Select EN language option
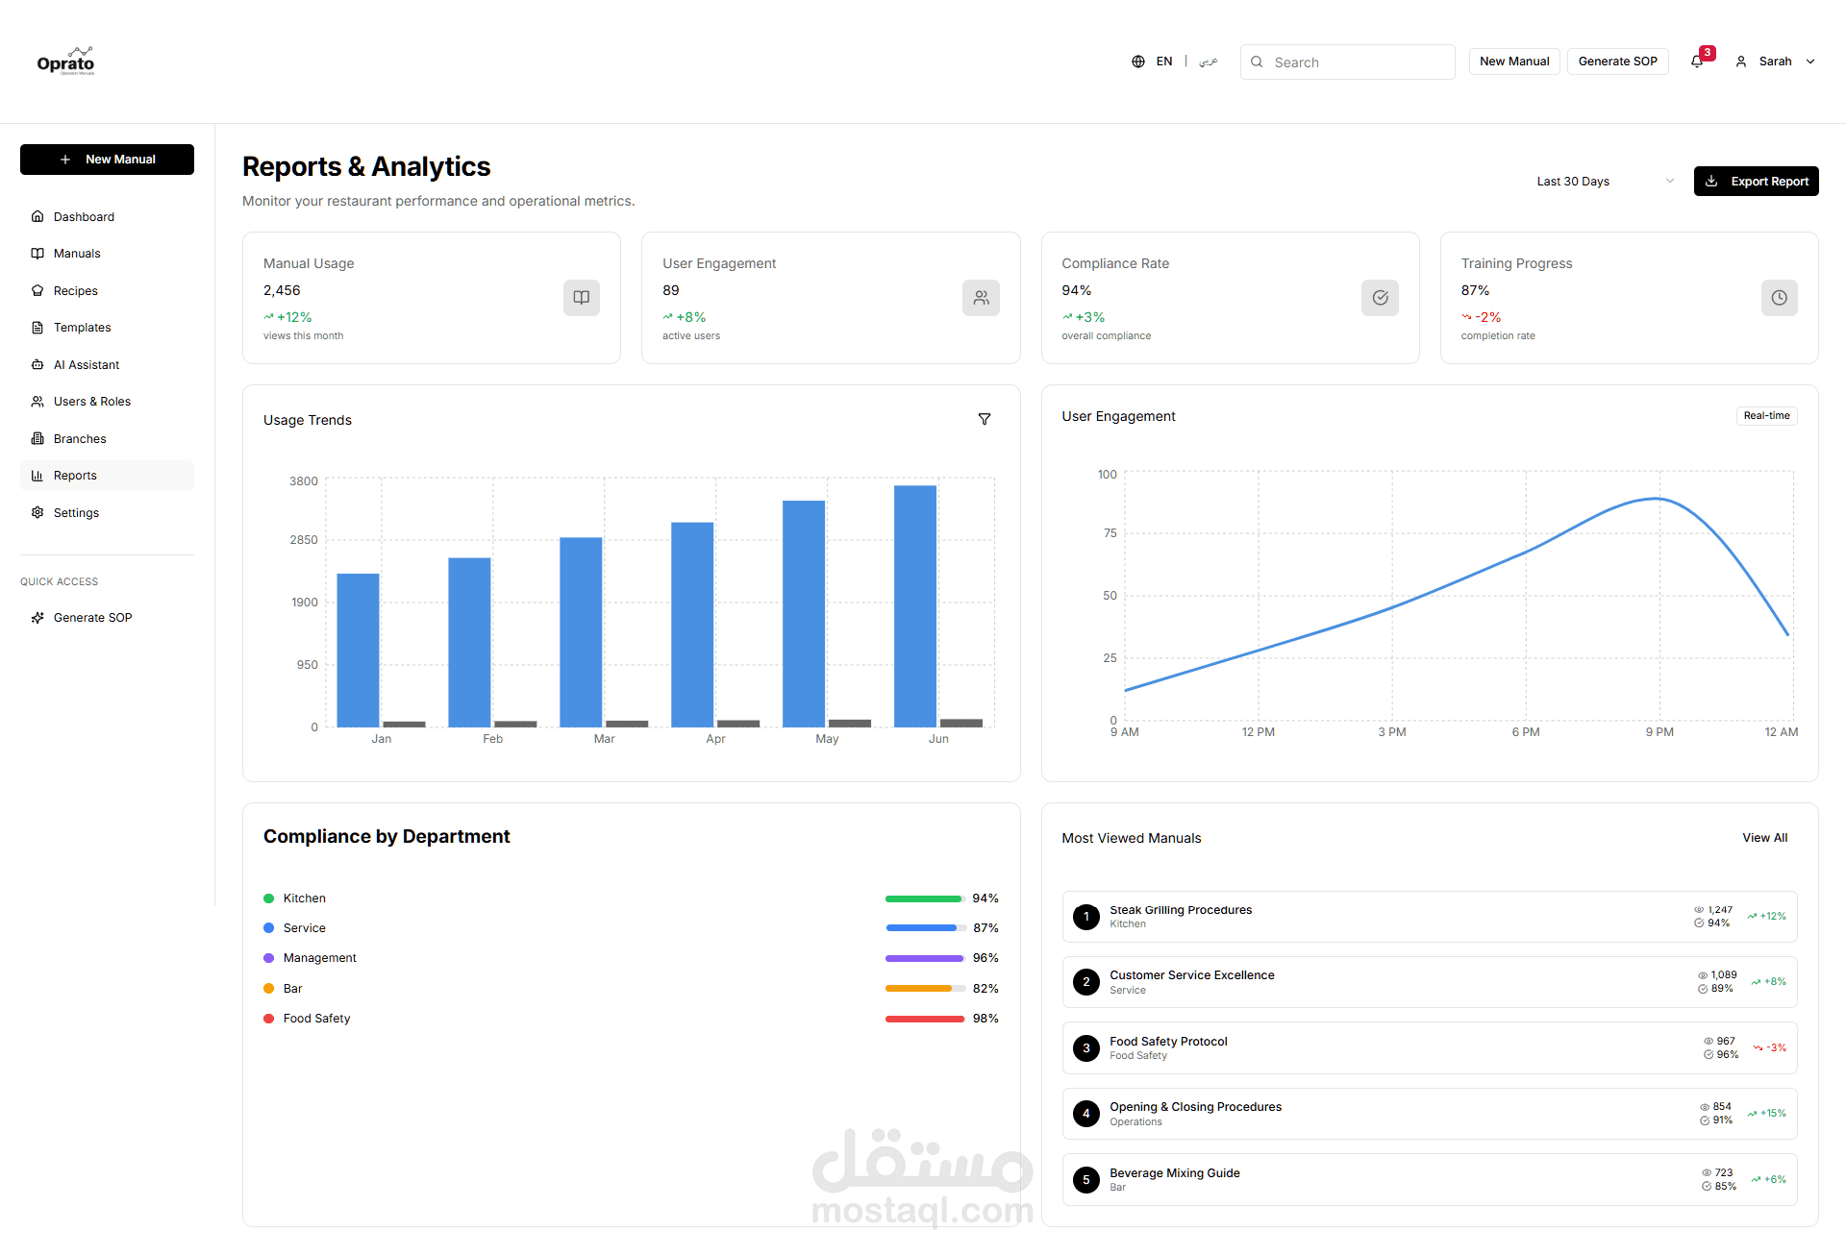The width and height of the screenshot is (1846, 1255). pos(1163,62)
